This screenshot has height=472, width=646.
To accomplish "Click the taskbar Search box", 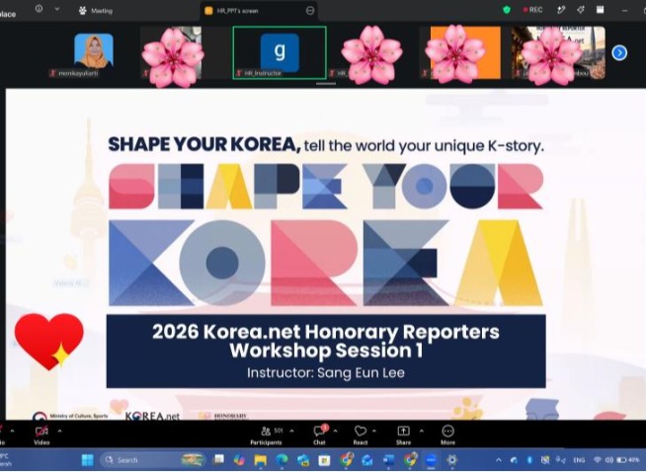I will 152,460.
